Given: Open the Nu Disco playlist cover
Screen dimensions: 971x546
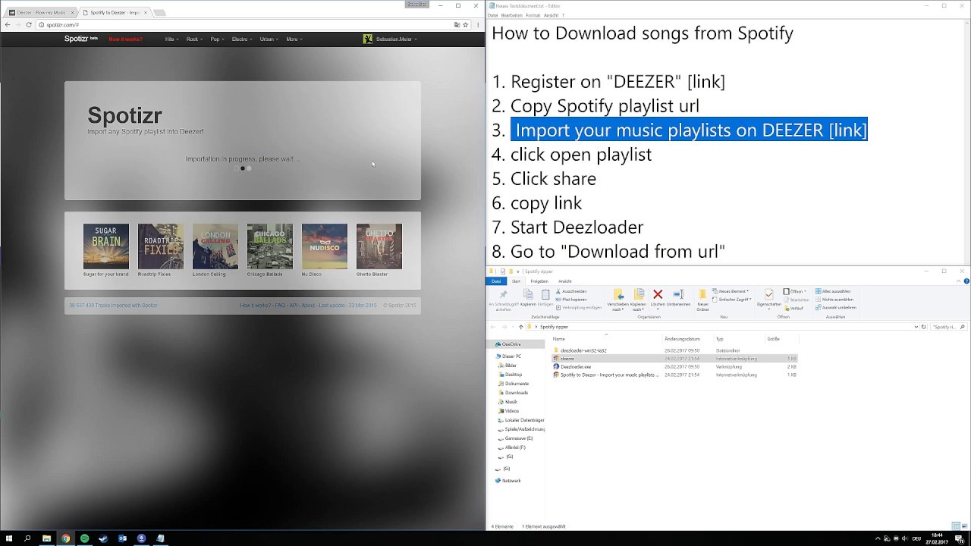Looking at the screenshot, I should [325, 246].
